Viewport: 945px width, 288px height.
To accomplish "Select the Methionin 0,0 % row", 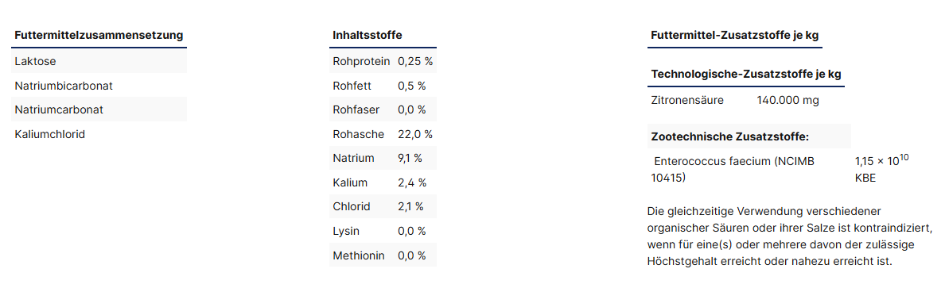I will coord(383,255).
